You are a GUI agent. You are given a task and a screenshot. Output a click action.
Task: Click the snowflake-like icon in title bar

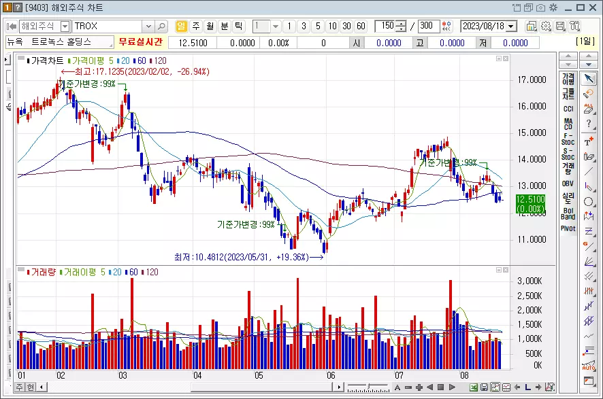click(553, 7)
